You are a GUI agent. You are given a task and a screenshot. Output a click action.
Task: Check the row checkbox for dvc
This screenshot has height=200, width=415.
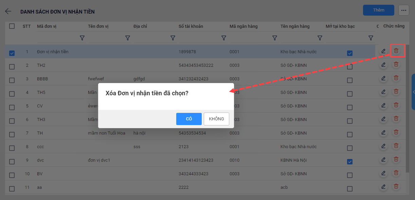[x=12, y=162]
